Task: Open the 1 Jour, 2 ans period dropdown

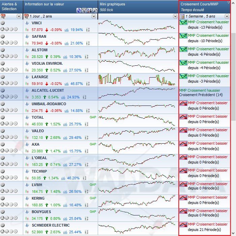Action: click(x=94, y=16)
